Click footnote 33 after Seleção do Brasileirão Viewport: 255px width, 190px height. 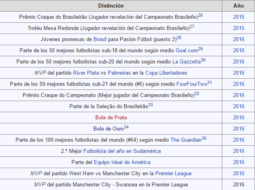(x=150, y=105)
